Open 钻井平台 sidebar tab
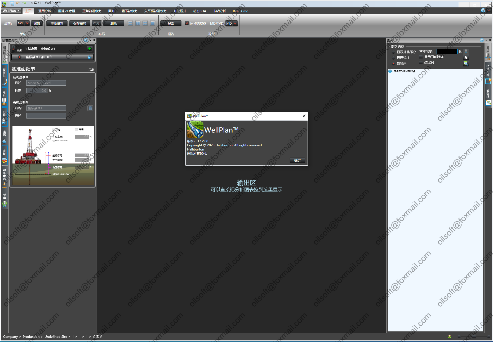The height and width of the screenshot is (342, 493). 4,178
